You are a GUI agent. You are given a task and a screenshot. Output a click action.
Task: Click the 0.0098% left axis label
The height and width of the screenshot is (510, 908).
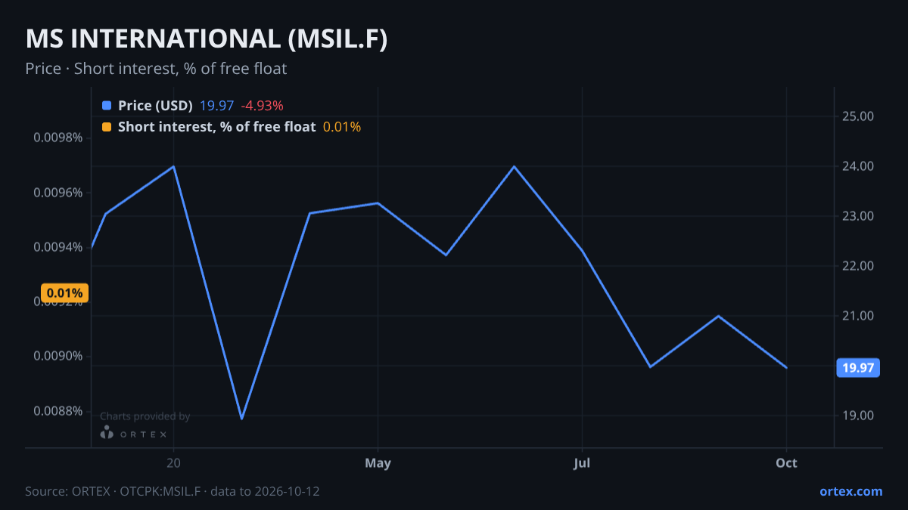point(58,138)
